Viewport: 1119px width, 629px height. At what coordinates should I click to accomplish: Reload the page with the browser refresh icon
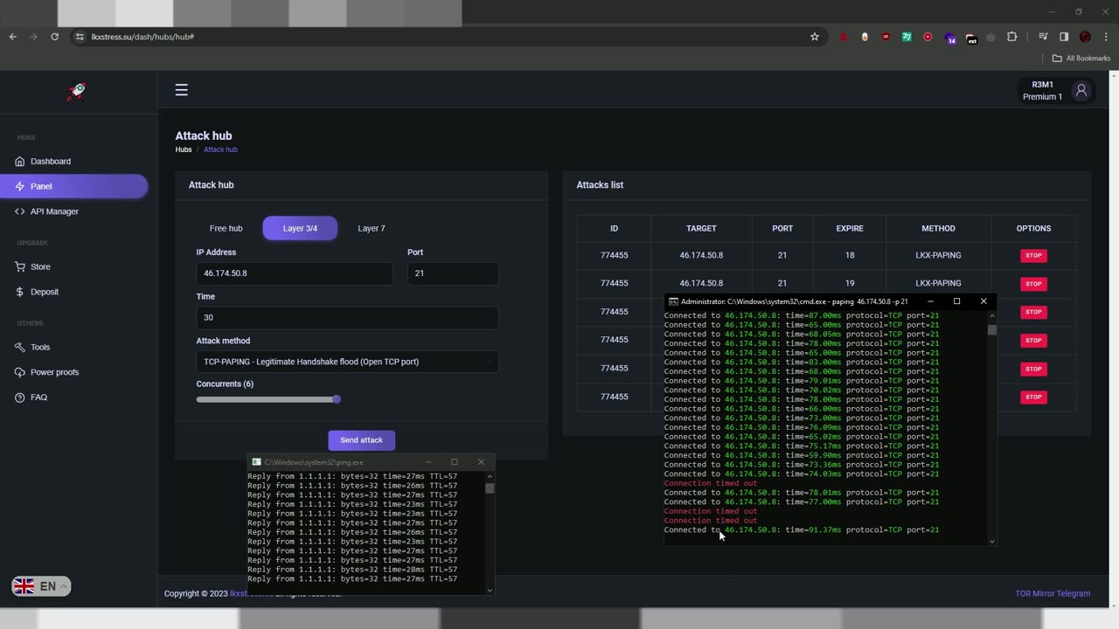click(x=54, y=37)
